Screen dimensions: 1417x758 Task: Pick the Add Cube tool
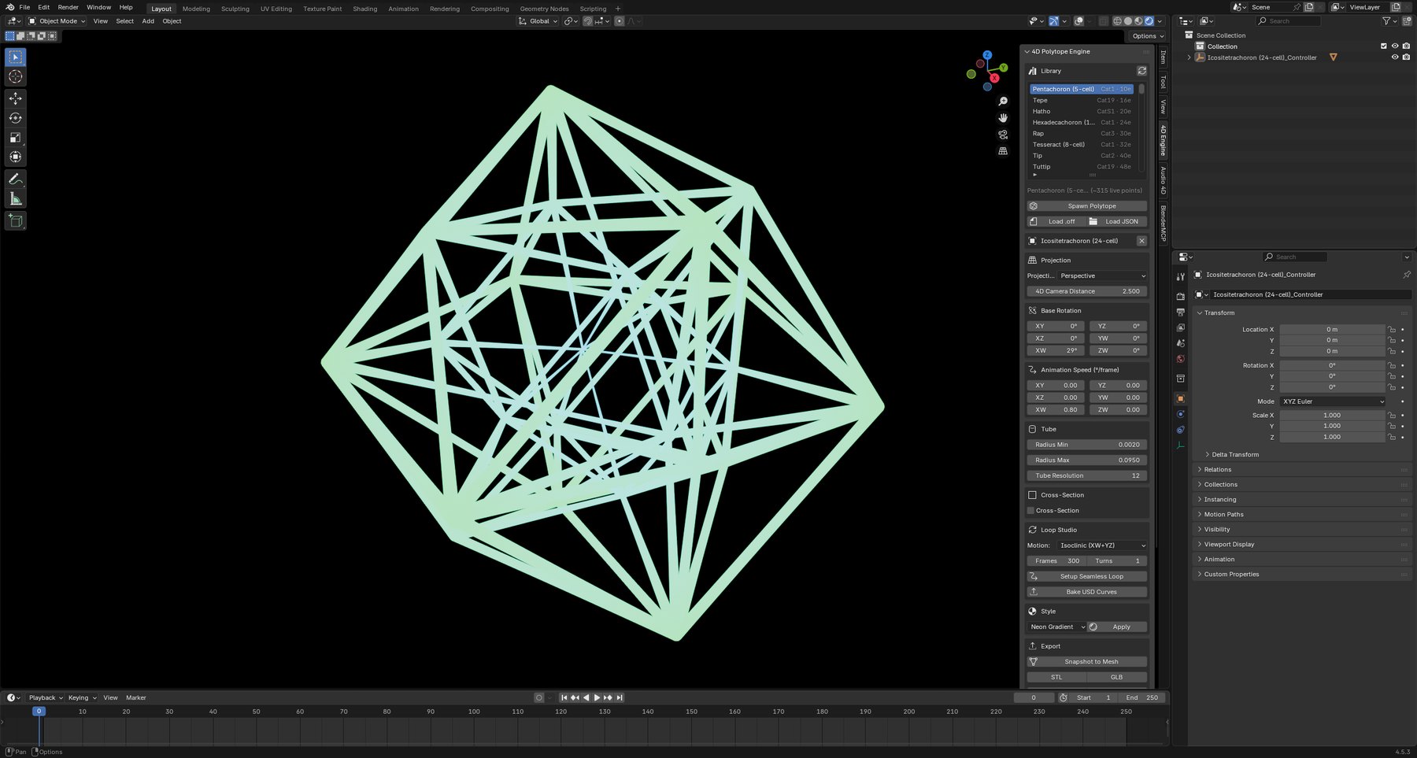[16, 221]
